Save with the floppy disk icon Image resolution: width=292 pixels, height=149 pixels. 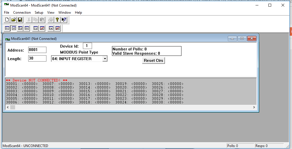click(20, 20)
